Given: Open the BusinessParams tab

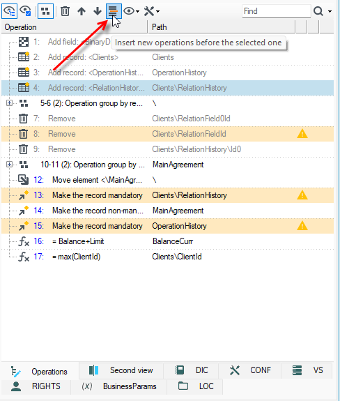Looking at the screenshot, I should pos(118,386).
